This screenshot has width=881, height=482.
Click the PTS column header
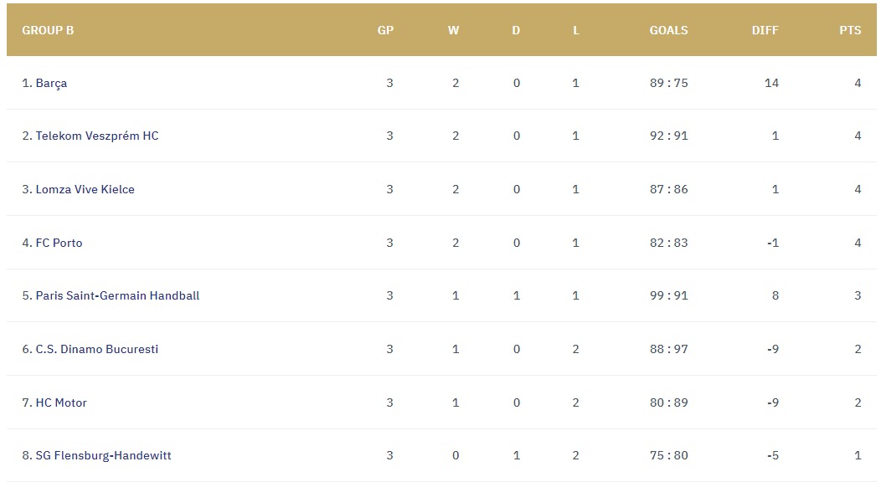(x=850, y=30)
